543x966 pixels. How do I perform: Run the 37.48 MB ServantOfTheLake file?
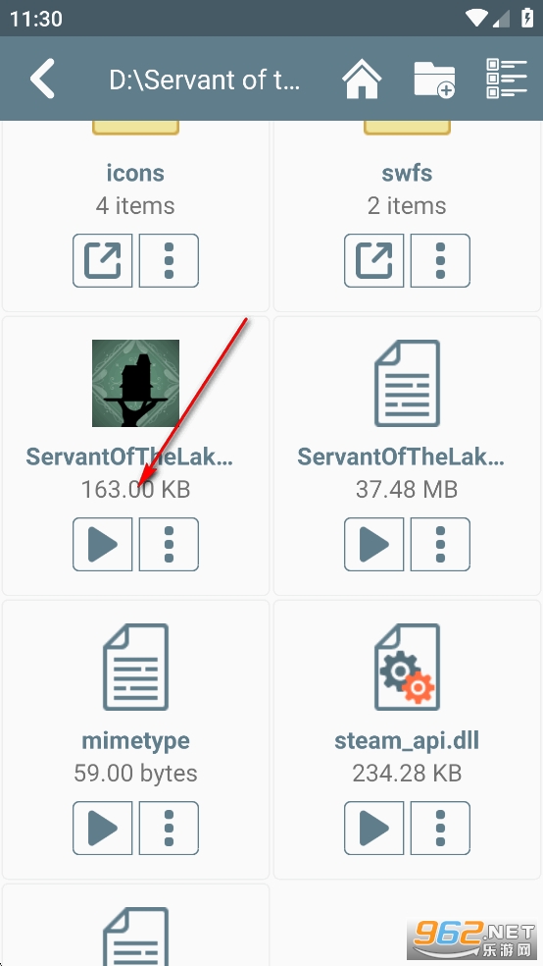click(373, 544)
